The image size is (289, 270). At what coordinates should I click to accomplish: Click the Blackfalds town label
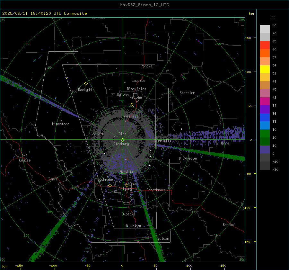coord(136,89)
